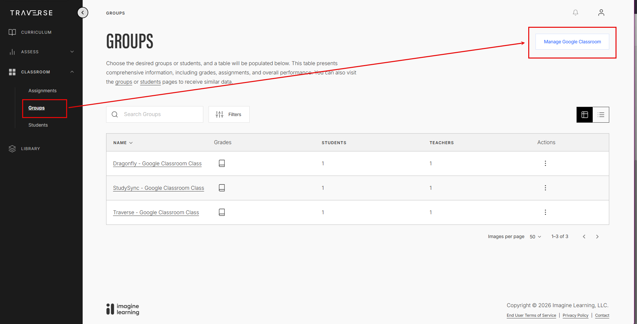This screenshot has width=637, height=324.
Task: Open Library in sidebar
Action: pyautogui.click(x=30, y=149)
